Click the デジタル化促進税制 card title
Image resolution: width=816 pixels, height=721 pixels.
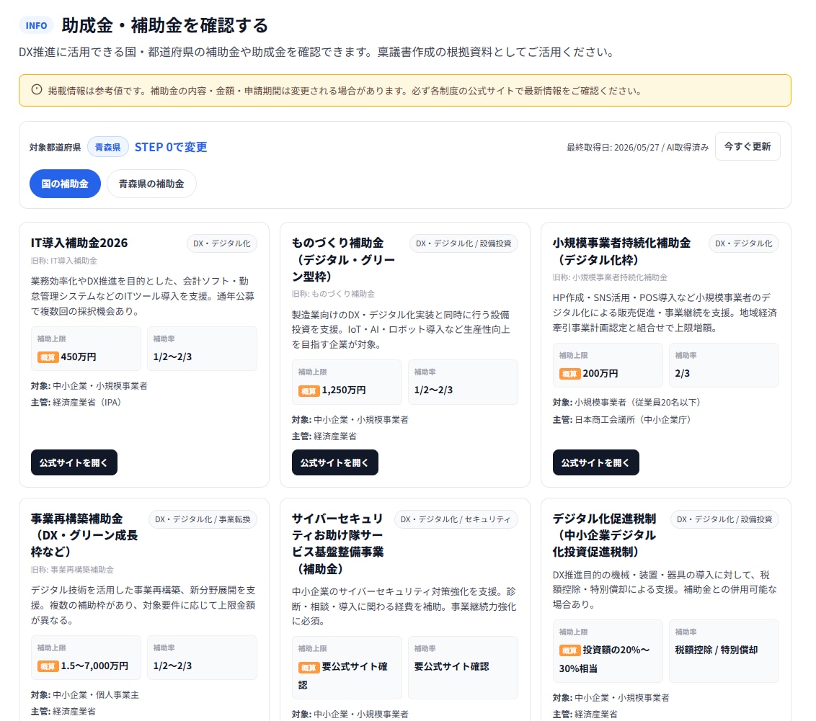[603, 535]
